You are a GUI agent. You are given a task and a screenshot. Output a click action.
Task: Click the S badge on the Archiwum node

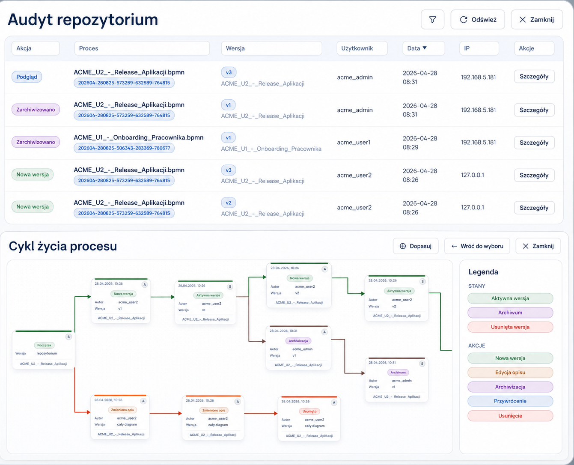click(x=422, y=364)
